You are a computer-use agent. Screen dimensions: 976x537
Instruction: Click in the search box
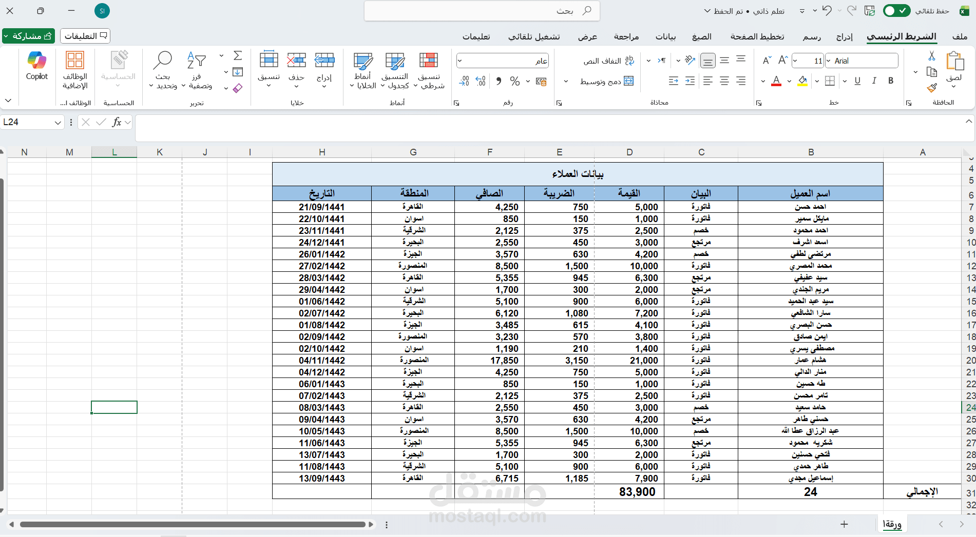click(x=482, y=11)
